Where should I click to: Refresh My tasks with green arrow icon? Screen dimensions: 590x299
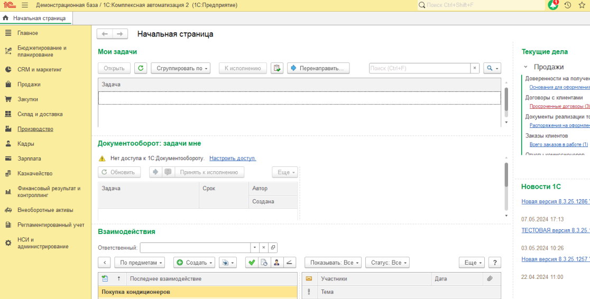(x=141, y=68)
